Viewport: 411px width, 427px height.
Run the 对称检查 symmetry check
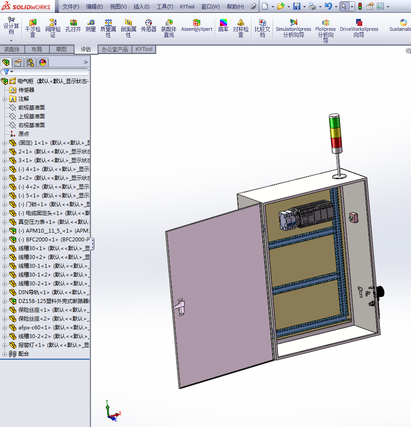(241, 28)
